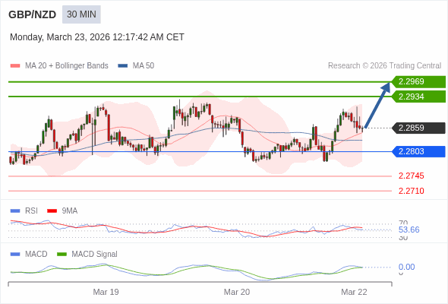Click the 2.2803 pivot price tag
This screenshot has width=448, height=304.
coord(418,151)
